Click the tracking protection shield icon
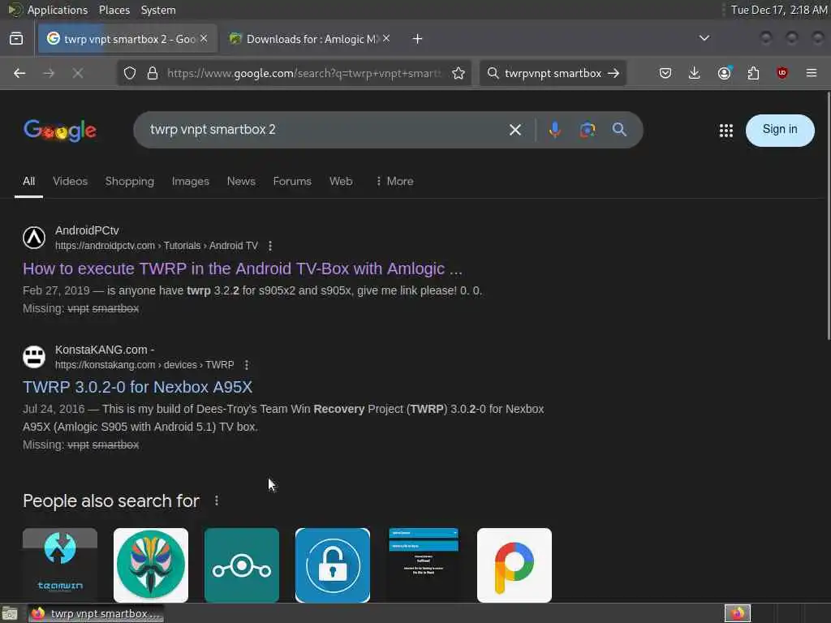The height and width of the screenshot is (623, 831). 130,73
